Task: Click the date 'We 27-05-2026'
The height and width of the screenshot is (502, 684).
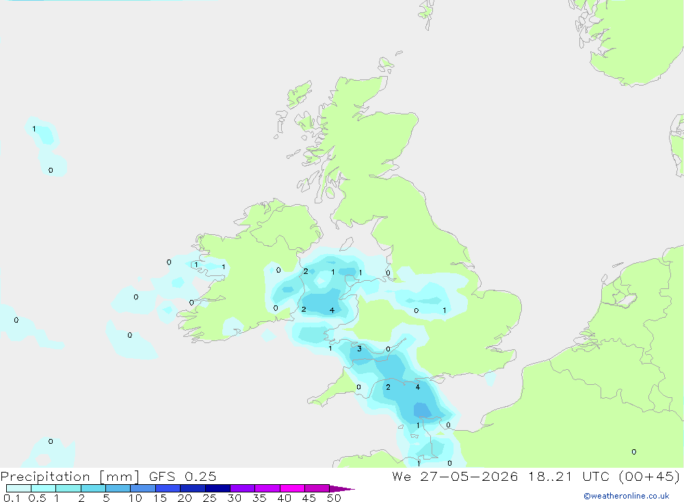Action: 455,477
